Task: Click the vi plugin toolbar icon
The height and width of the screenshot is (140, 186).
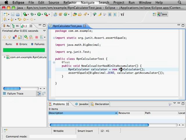Action: (122, 15)
